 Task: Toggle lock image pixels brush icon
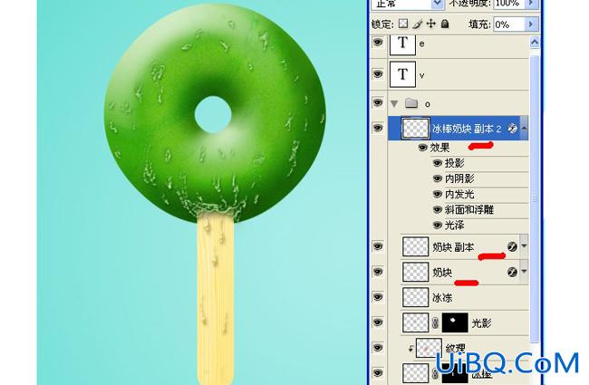click(418, 24)
